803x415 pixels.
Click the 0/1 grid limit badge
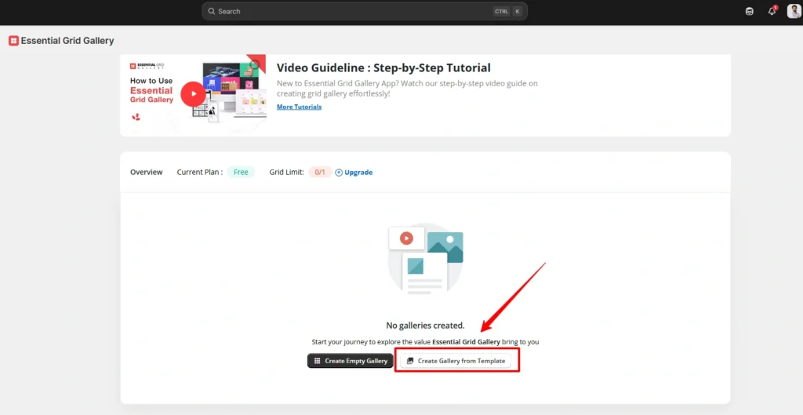320,172
